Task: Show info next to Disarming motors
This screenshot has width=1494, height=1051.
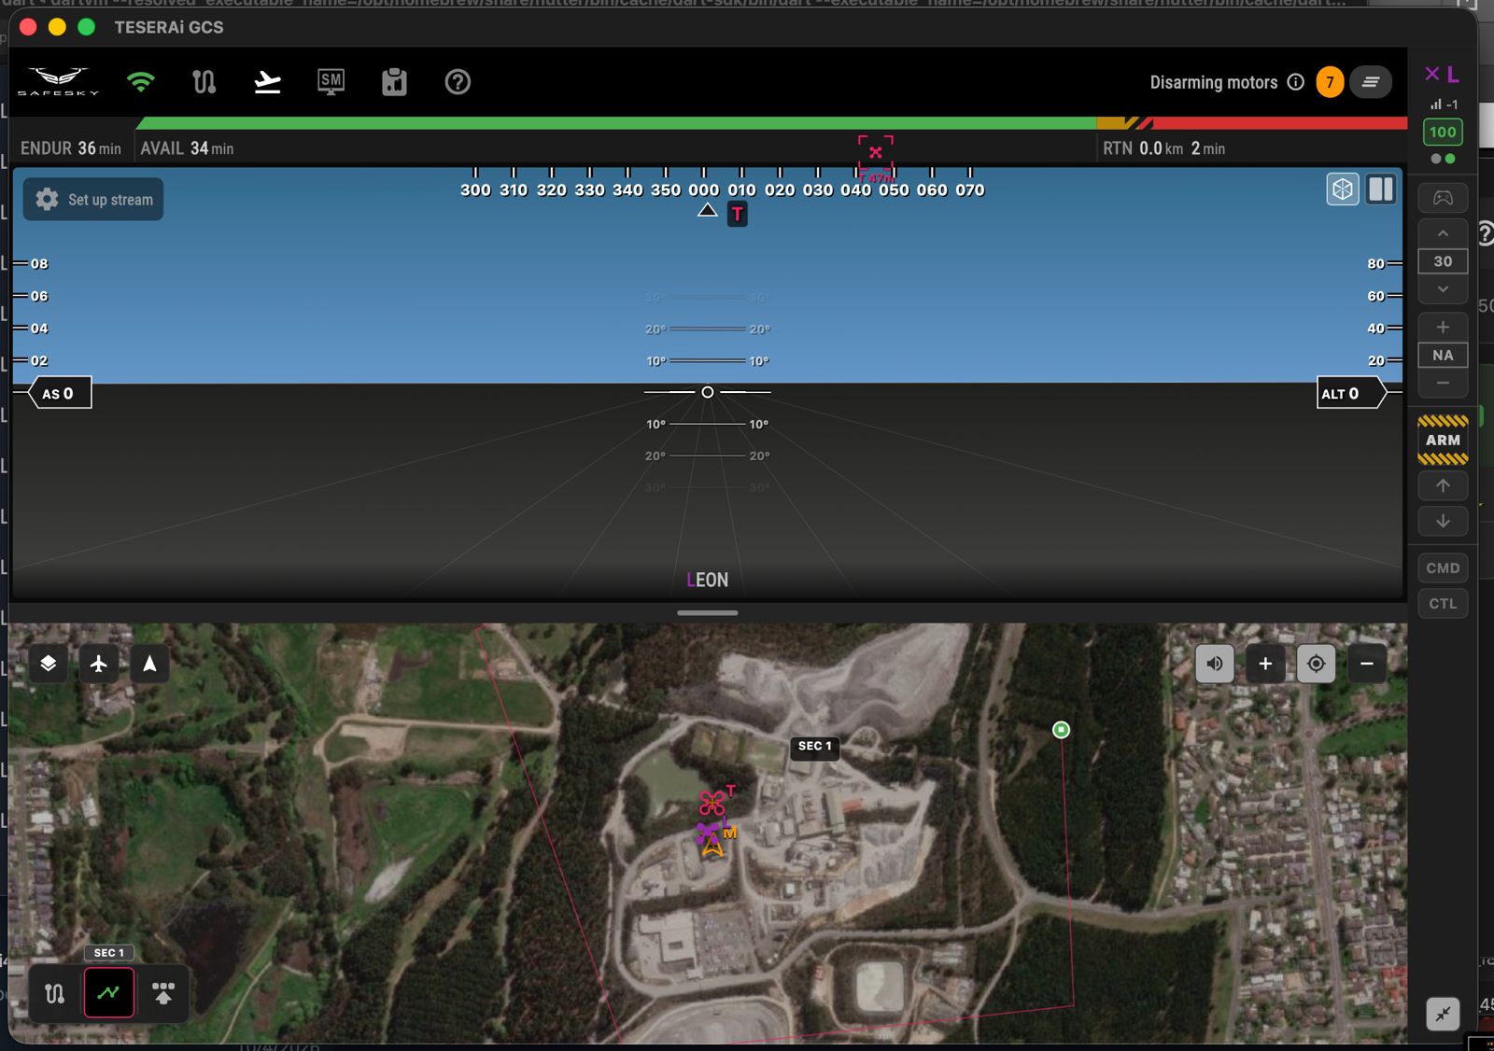Action: [x=1295, y=82]
